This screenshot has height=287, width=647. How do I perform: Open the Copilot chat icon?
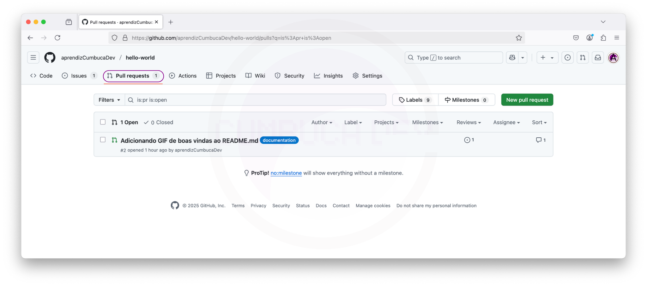click(512, 58)
